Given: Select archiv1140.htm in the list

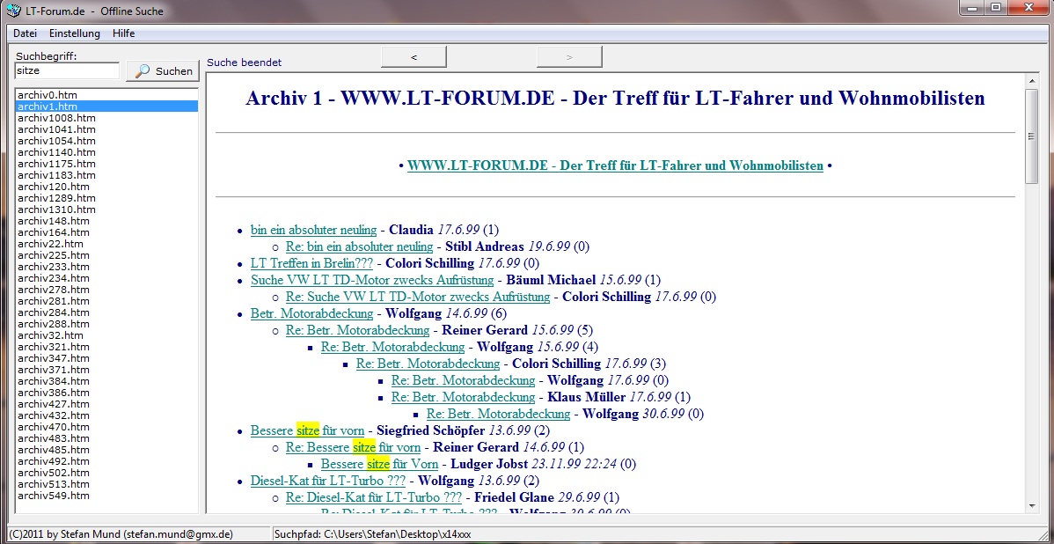Looking at the screenshot, I should [x=106, y=152].
